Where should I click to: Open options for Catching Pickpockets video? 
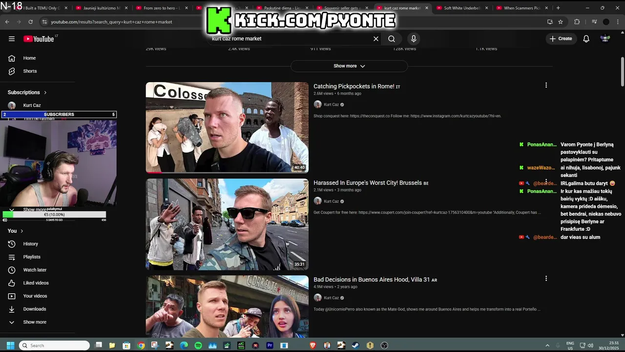click(x=546, y=85)
